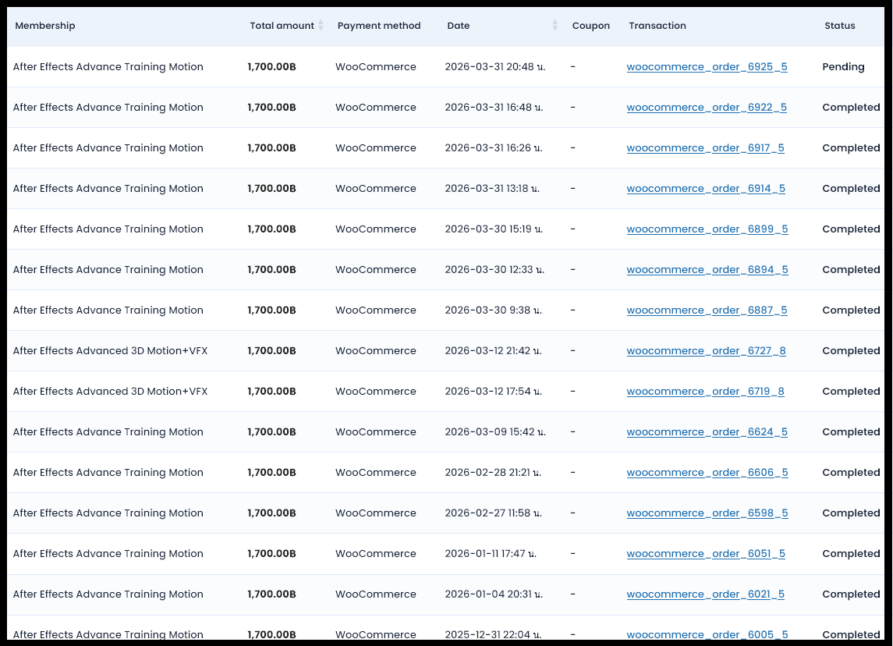Image resolution: width=893 pixels, height=646 pixels.
Task: View the woocommerce_order_6624_5 transaction
Action: (x=707, y=432)
